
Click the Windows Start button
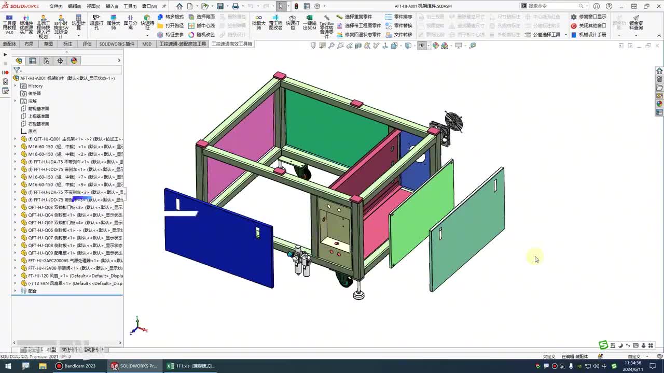coord(8,366)
